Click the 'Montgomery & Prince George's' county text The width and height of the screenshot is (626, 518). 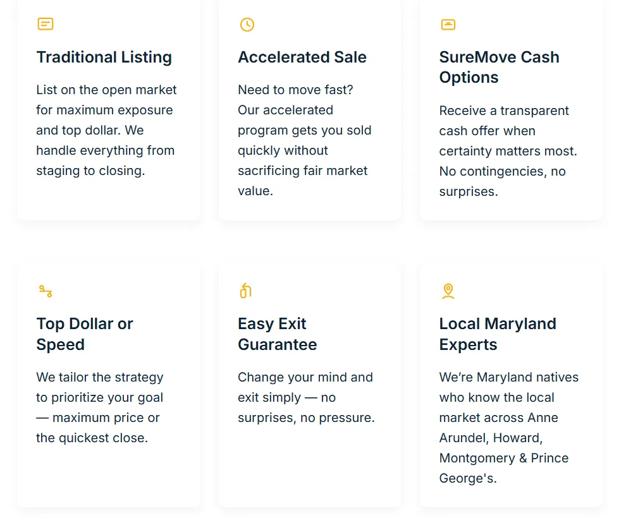pyautogui.click(x=503, y=468)
